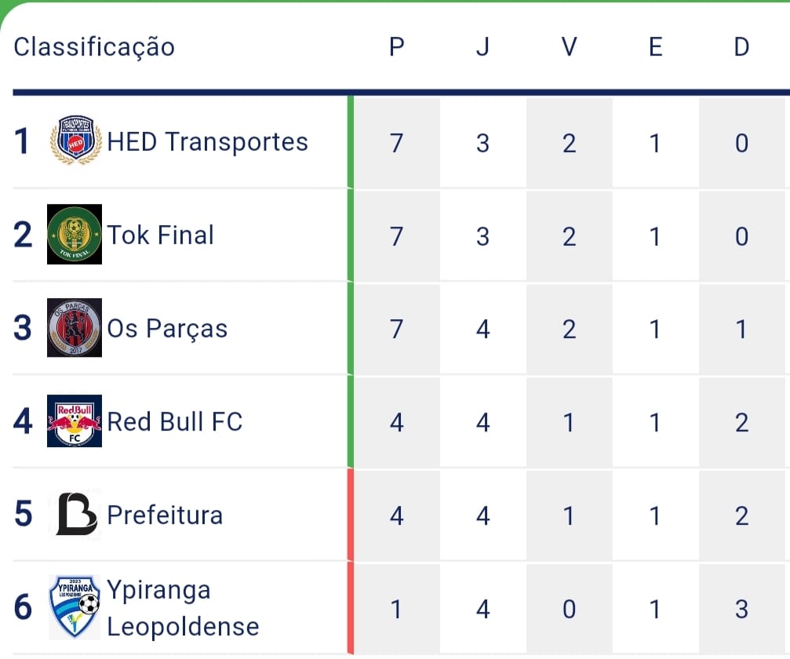Screen dimensions: 790x659
Task: Sort the table by the P column
Action: point(397,46)
